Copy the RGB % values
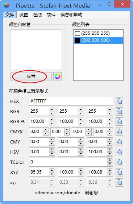This screenshot has width=133, height=204. click(119, 121)
